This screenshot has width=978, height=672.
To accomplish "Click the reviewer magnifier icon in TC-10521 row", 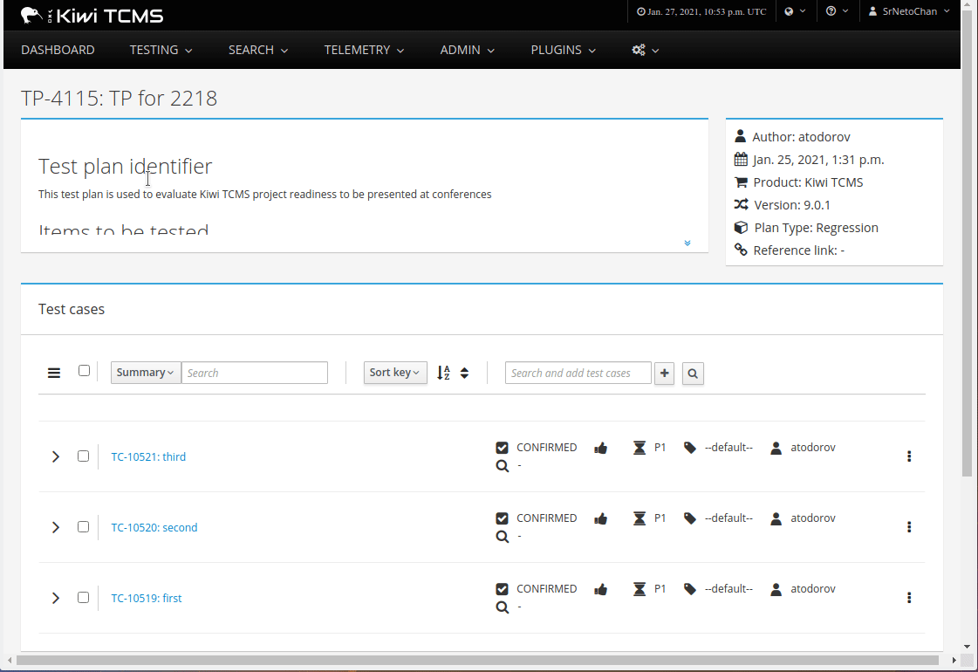I will coord(503,465).
